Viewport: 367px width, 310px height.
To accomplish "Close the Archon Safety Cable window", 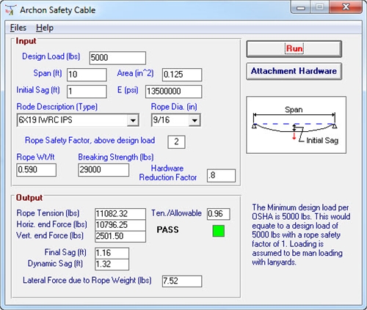I will point(346,7).
